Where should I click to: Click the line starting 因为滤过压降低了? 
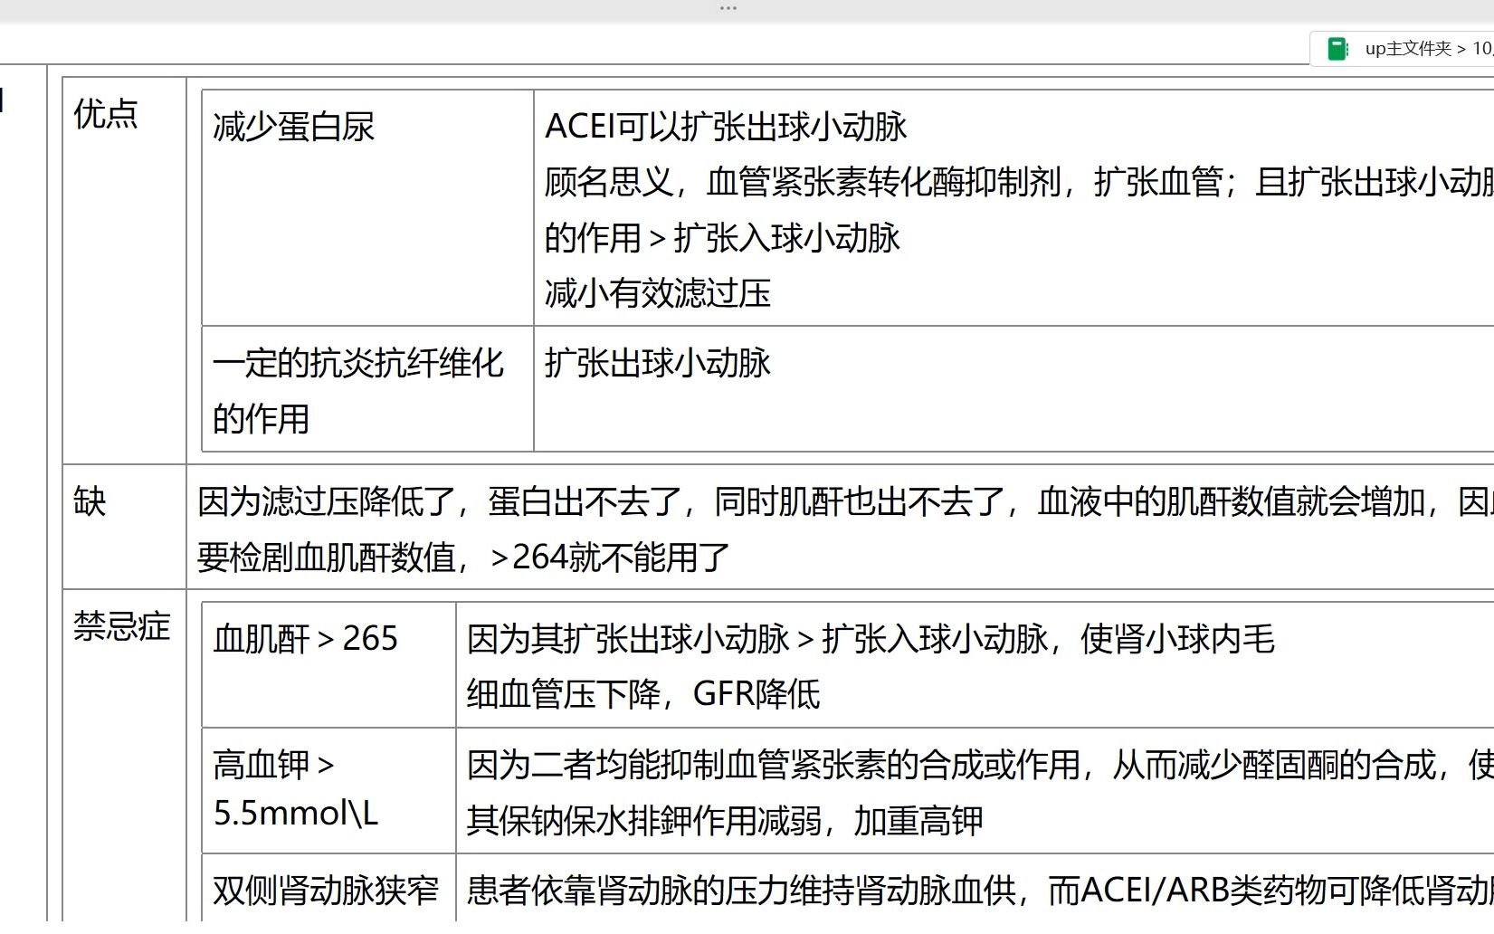pos(845,501)
